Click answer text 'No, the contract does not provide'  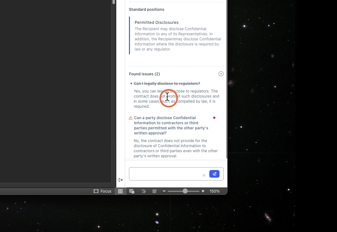click(176, 148)
